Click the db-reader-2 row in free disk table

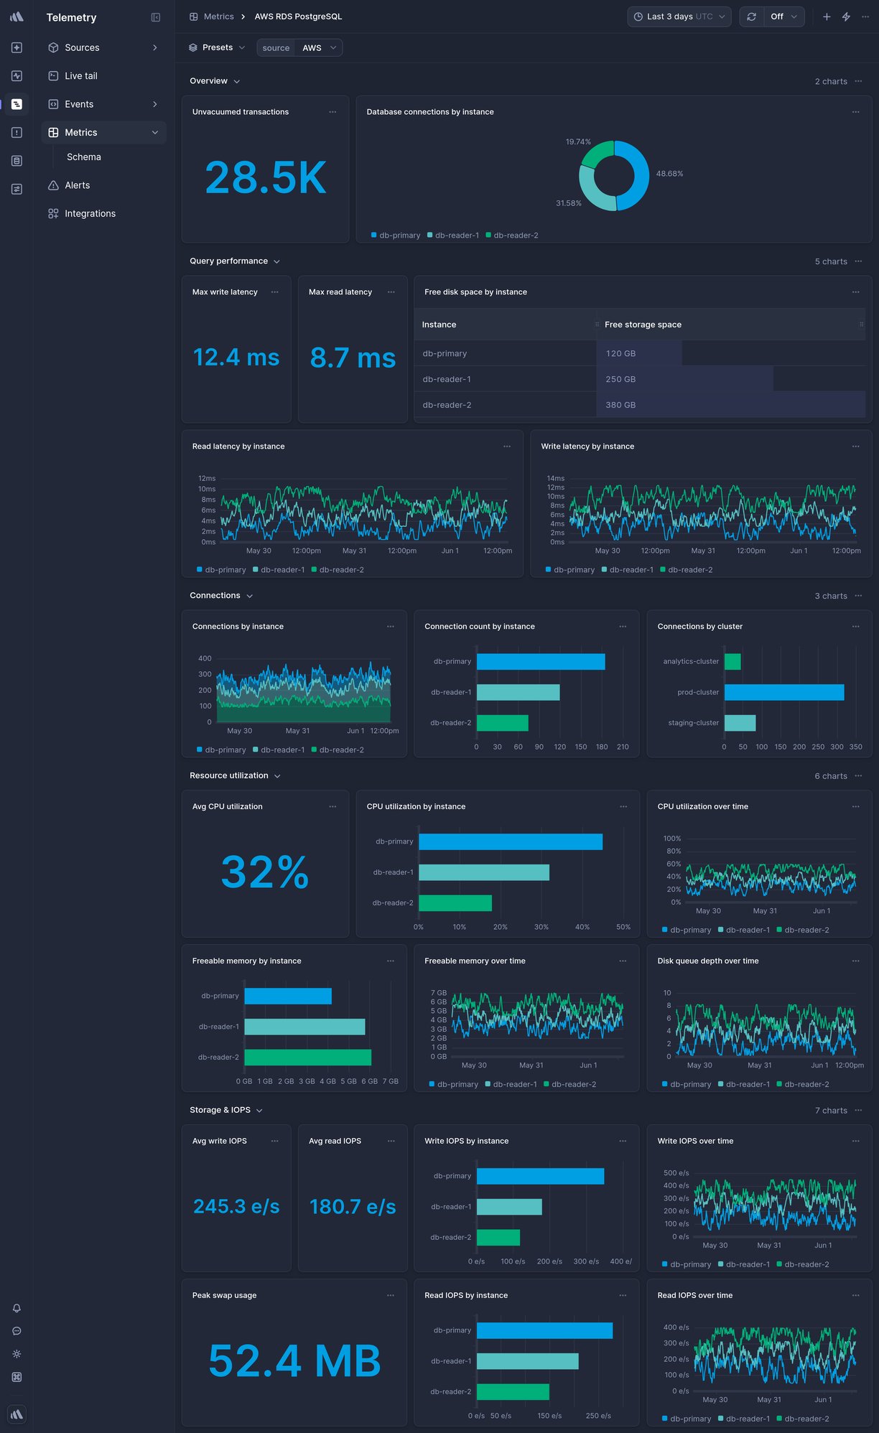640,405
